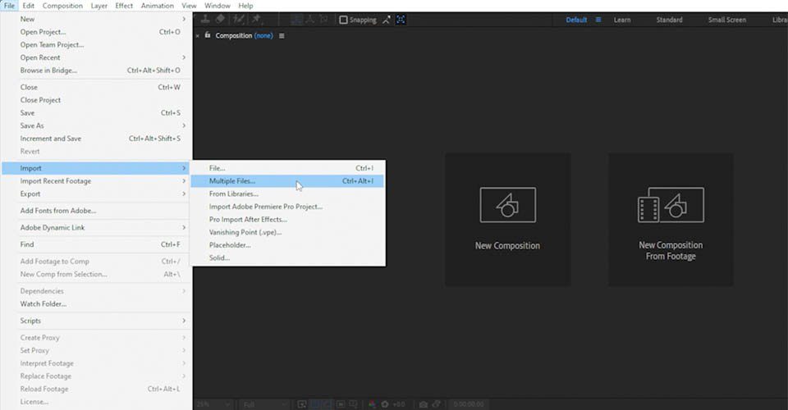Switch to the Learn workspace
Image resolution: width=788 pixels, height=410 pixels.
point(621,20)
